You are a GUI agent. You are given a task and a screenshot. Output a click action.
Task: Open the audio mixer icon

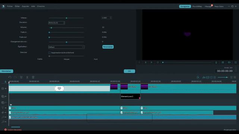204,77
